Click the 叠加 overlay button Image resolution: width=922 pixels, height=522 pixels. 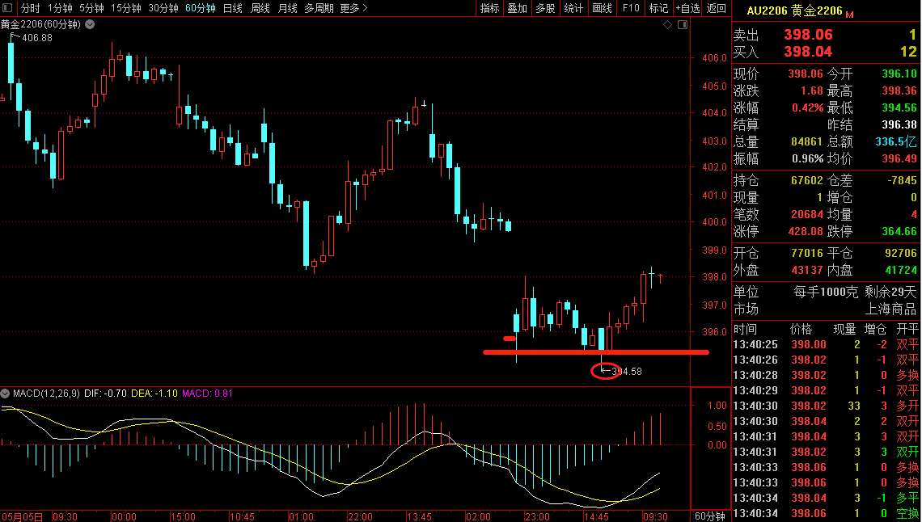pos(518,8)
